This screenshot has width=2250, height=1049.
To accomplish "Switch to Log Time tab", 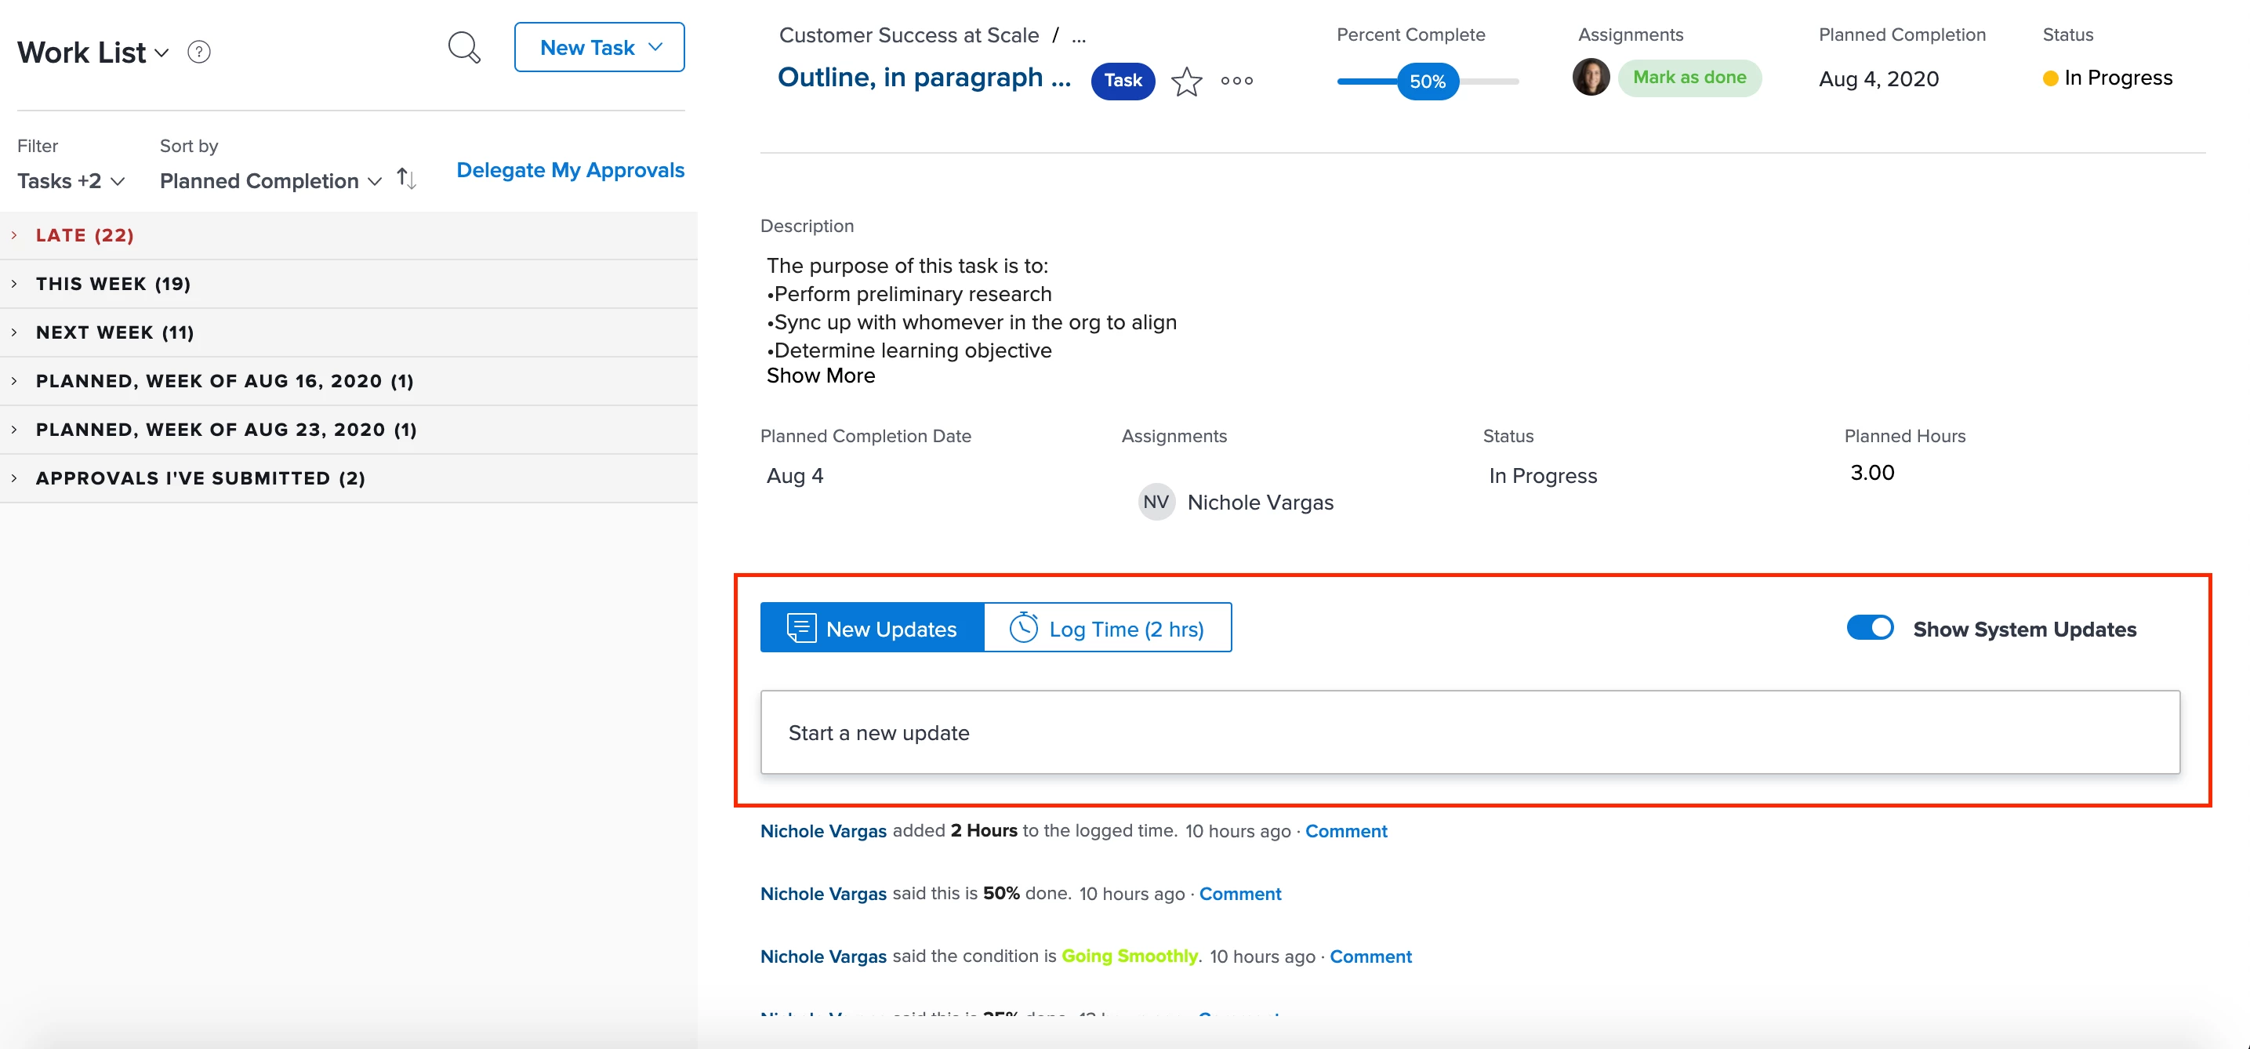I will (1107, 628).
